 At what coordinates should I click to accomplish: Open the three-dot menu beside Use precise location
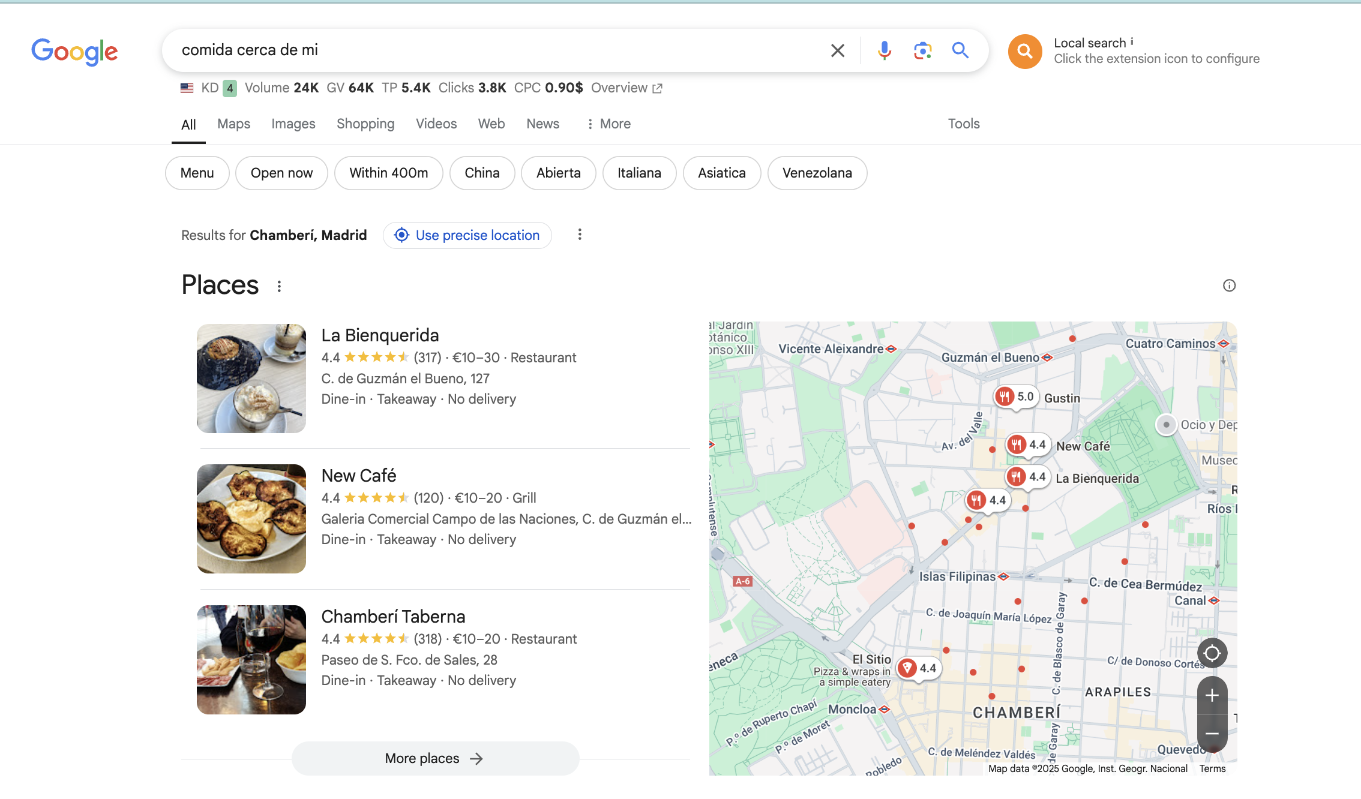[580, 235]
